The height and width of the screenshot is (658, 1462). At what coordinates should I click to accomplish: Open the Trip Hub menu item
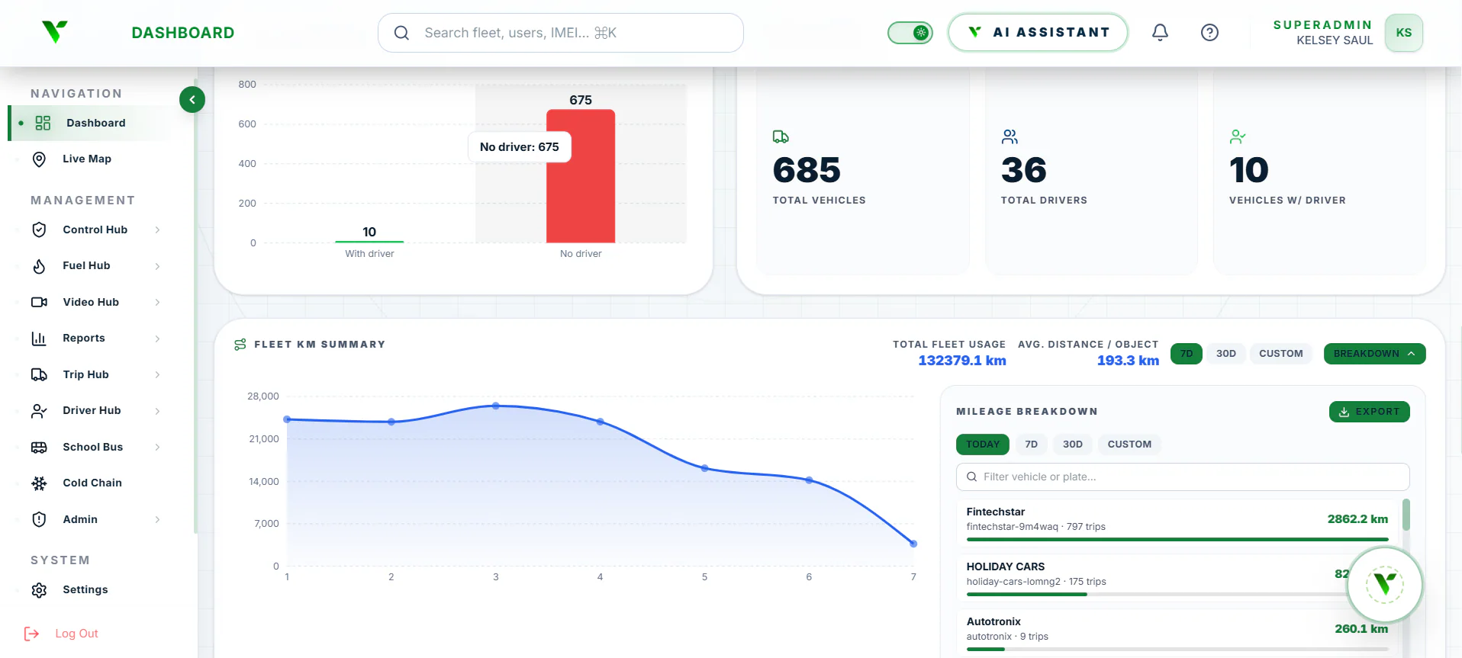point(85,374)
